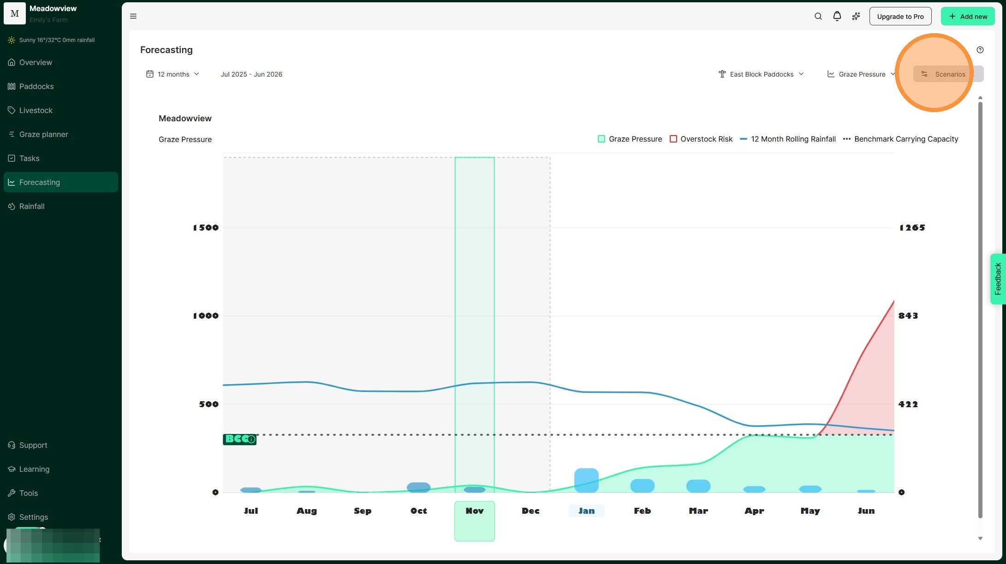Open East Block Paddocks selector
The width and height of the screenshot is (1006, 564).
point(761,74)
